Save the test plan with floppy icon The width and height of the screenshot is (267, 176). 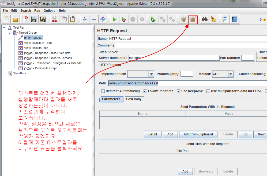tap(34, 19)
